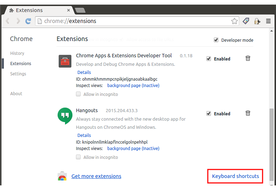Click the padlock extension icon in toolbar
This screenshot has height=190, width=276.
click(257, 21)
